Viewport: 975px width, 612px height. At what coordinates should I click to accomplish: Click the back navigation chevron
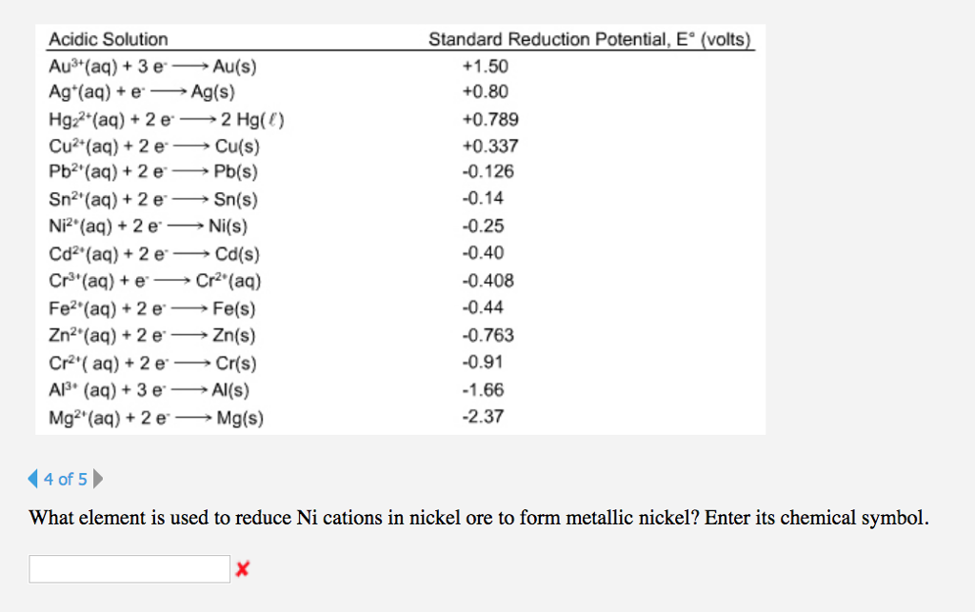click(x=31, y=480)
